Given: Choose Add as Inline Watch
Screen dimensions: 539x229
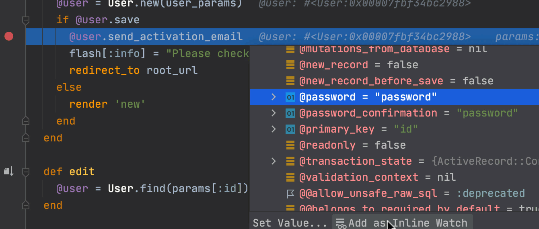Looking at the screenshot, I should pyautogui.click(x=402, y=223).
